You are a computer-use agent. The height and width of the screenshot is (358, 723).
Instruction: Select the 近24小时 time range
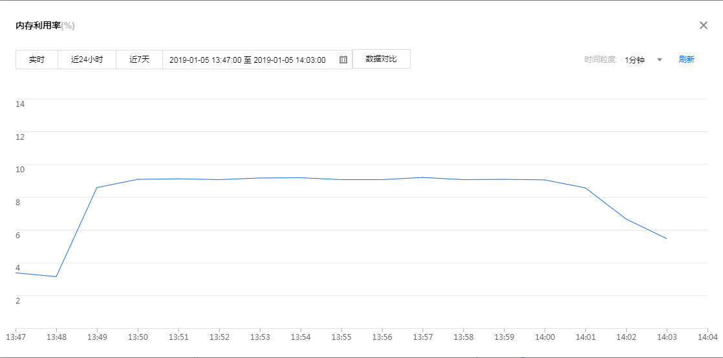pos(87,60)
